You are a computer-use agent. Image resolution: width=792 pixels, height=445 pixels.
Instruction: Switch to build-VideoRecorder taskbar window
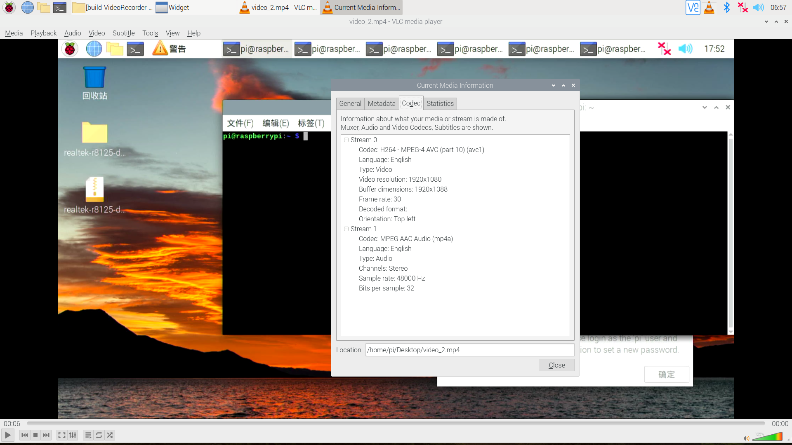(112, 7)
